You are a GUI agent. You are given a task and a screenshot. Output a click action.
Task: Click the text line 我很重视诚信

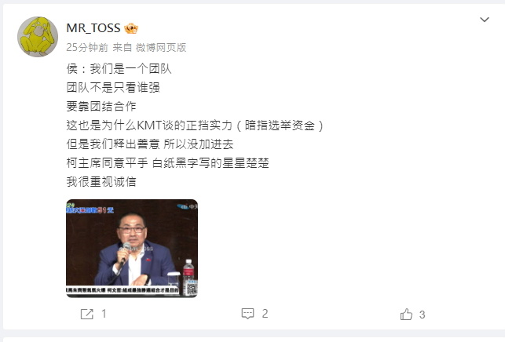[101, 182]
